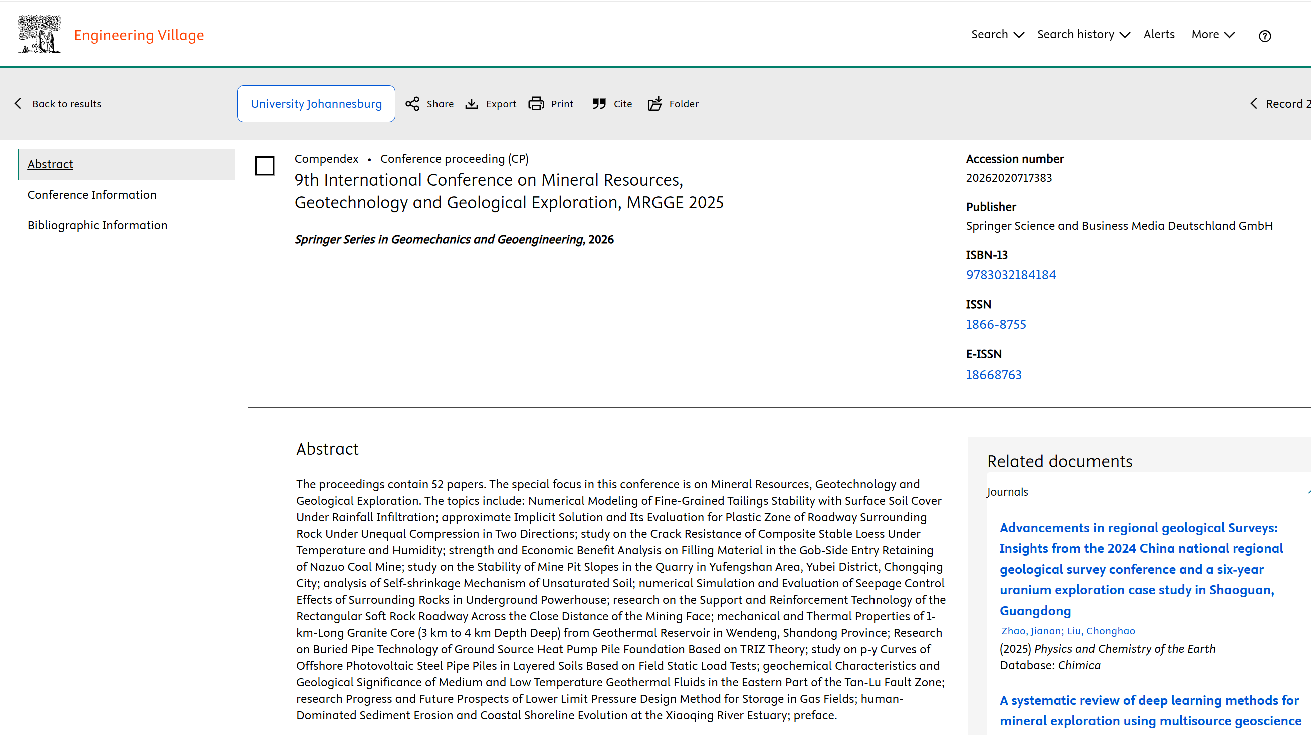1311x735 pixels.
Task: Open author link Liu, Chonghao
Action: (x=1101, y=631)
